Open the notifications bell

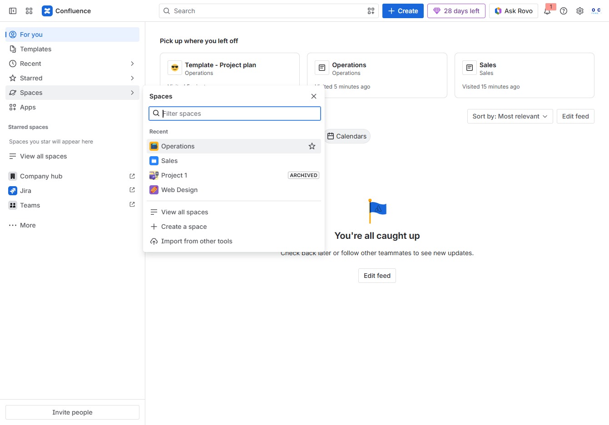click(x=547, y=11)
